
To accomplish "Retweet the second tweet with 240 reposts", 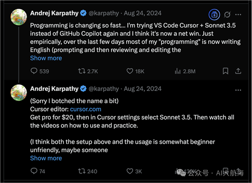I will click(82, 171).
